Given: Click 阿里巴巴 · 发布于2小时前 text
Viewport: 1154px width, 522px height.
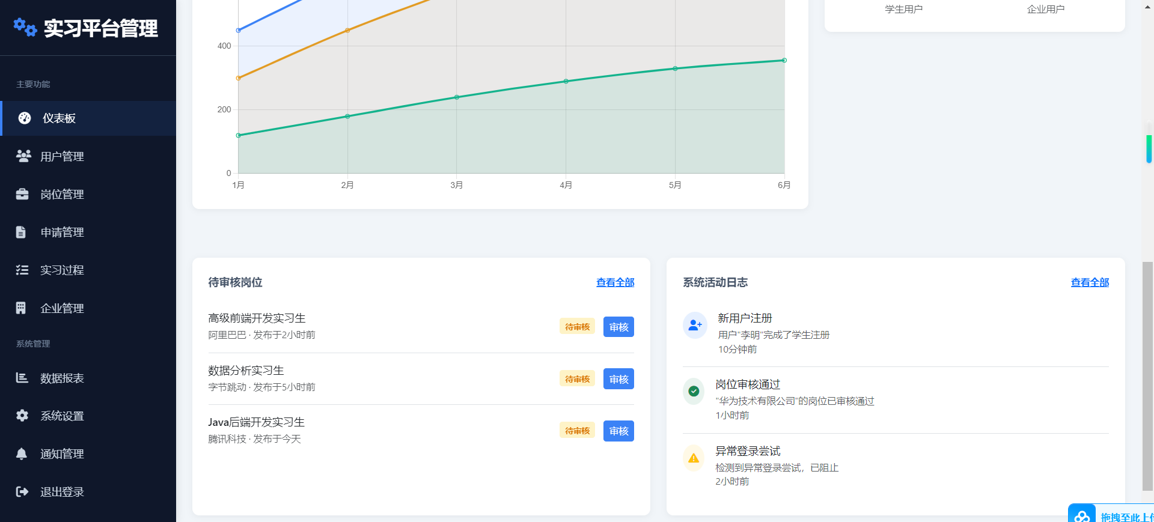Looking at the screenshot, I should pos(261,335).
